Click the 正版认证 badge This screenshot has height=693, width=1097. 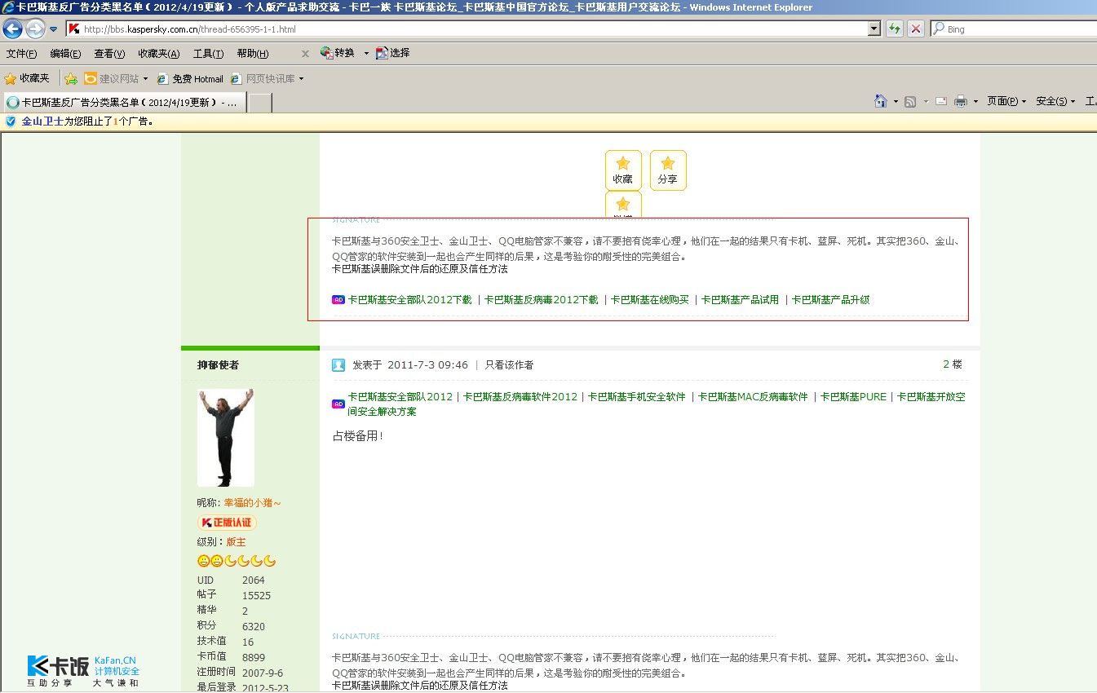(227, 523)
